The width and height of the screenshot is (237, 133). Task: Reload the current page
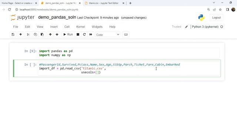coord(9,10)
